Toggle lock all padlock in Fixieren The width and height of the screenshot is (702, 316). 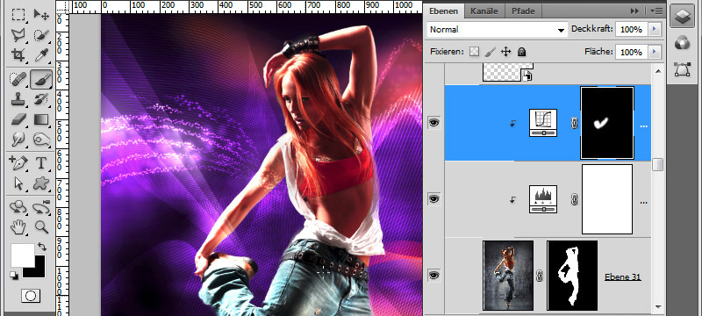521,52
